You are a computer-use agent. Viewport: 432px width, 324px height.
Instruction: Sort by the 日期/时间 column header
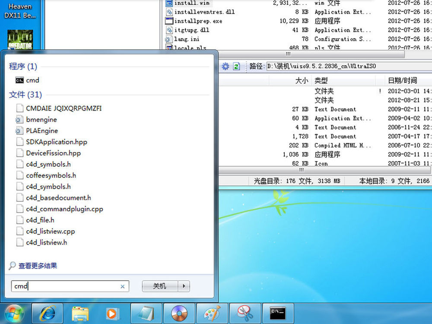click(x=402, y=80)
